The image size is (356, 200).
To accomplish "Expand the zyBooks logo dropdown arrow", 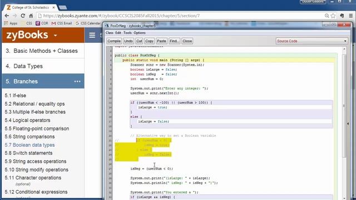I will click(56, 36).
